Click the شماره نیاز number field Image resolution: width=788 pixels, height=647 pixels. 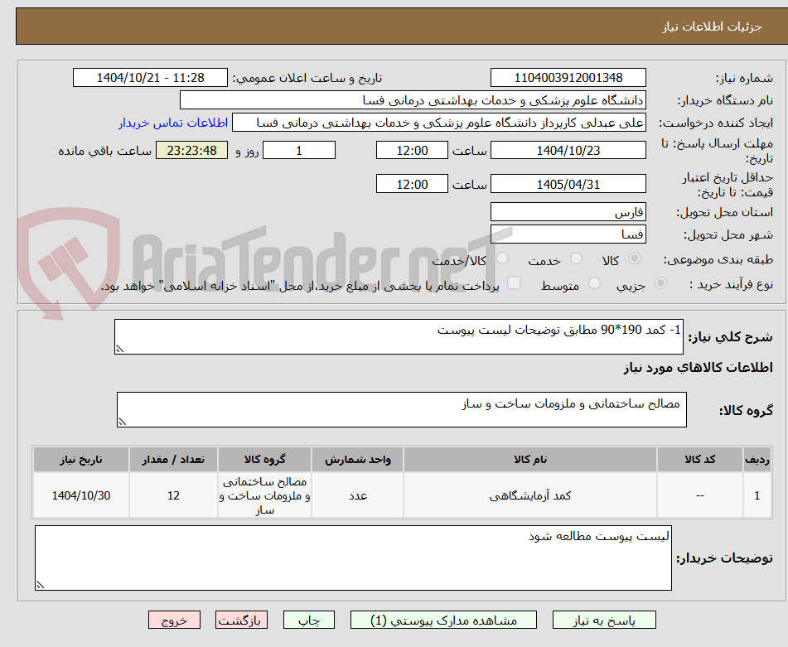tap(568, 77)
